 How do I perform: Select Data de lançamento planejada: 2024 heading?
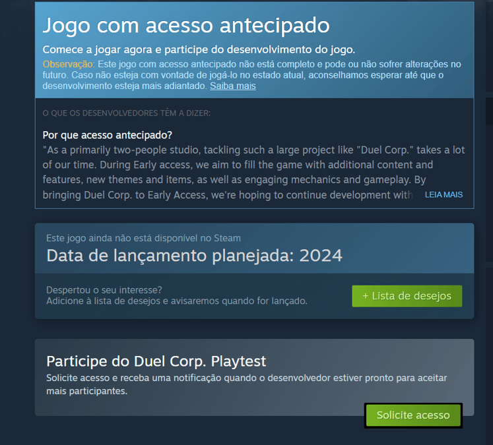coord(194,255)
